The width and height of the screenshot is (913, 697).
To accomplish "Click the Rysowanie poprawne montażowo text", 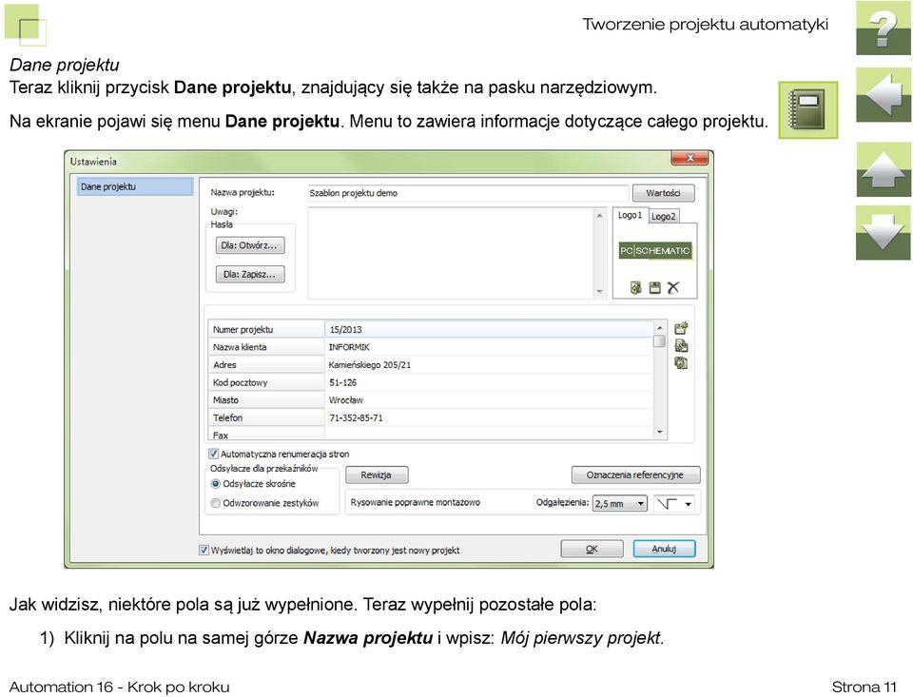I will point(416,502).
